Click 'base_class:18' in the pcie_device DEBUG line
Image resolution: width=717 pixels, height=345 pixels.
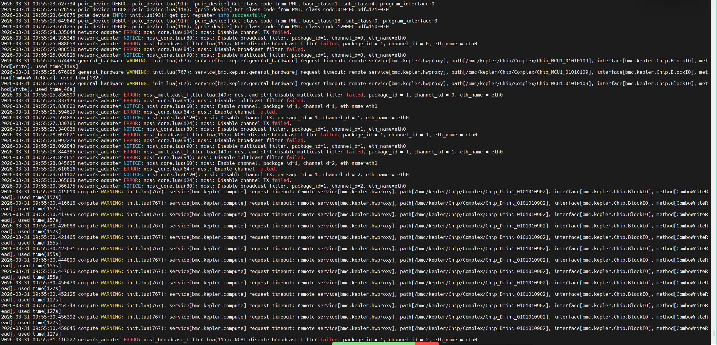tap(321, 21)
